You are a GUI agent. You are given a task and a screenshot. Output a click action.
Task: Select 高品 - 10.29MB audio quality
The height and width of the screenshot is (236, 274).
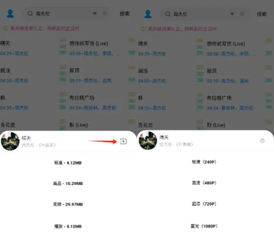tap(68, 183)
